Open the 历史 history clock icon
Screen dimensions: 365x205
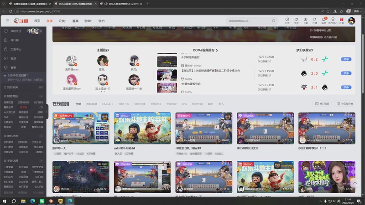pyautogui.click(x=287, y=20)
